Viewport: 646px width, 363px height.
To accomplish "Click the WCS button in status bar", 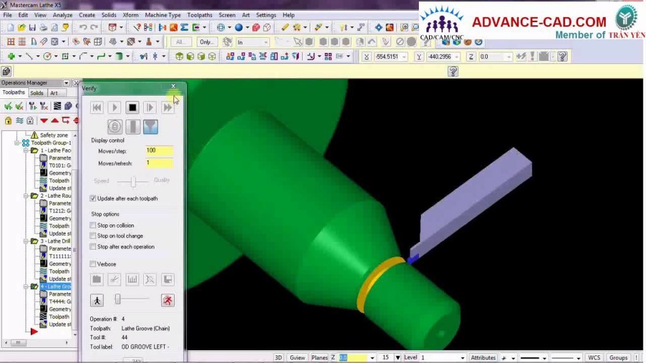I will [x=594, y=358].
